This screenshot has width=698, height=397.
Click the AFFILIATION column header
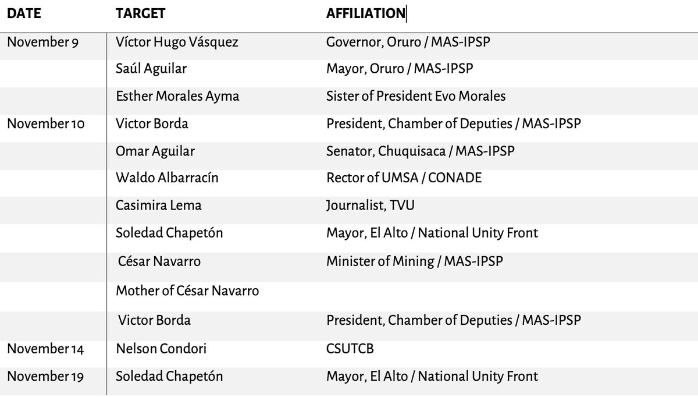pos(365,13)
